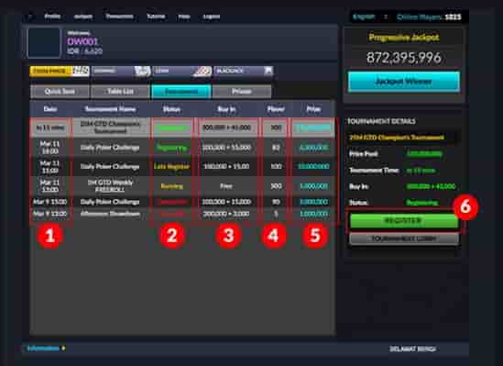This screenshot has height=366, width=503.
Task: Click the green Register button
Action: coord(404,221)
